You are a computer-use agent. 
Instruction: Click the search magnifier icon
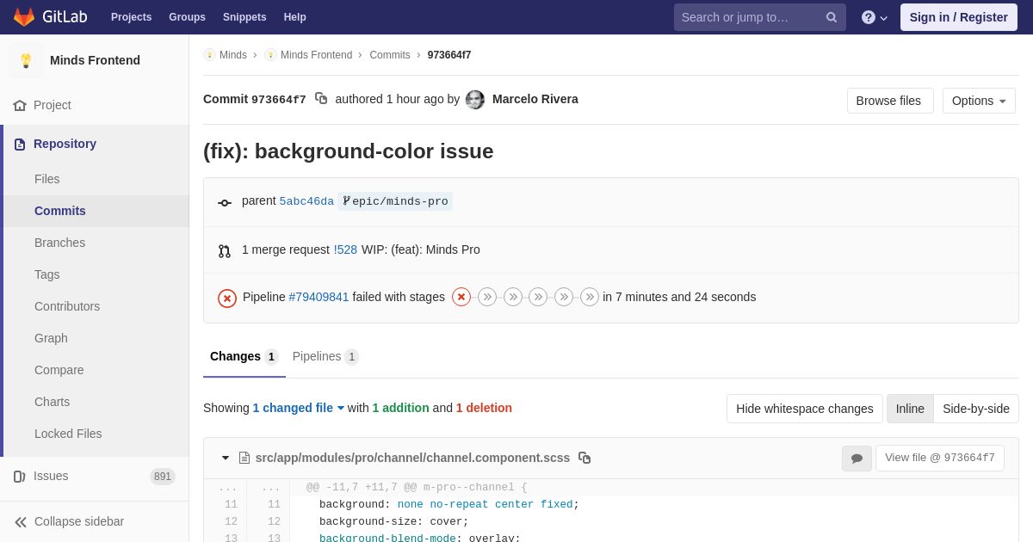coord(831,17)
